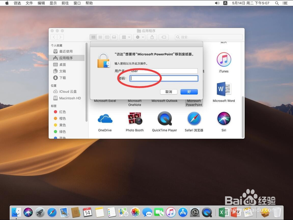Click the lock icon in the password dialog
Image resolution: width=293 pixels, height=220 pixels.
click(x=103, y=61)
